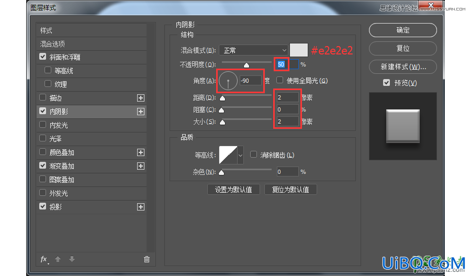Move effect down with the down arrow
This screenshot has width=471, height=276.
click(72, 259)
